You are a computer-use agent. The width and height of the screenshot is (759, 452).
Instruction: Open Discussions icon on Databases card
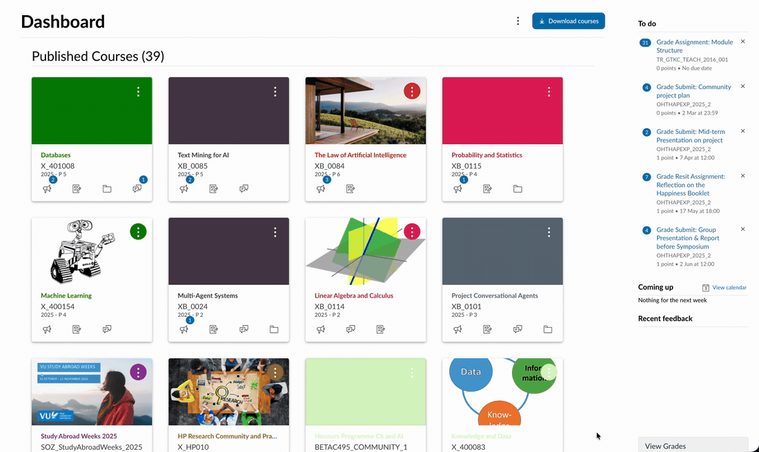point(137,189)
